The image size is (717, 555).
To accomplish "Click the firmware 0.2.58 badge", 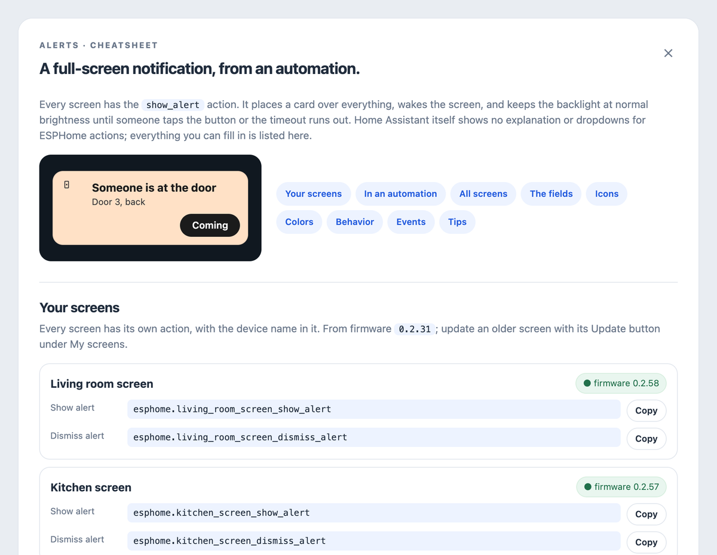I will click(x=621, y=383).
